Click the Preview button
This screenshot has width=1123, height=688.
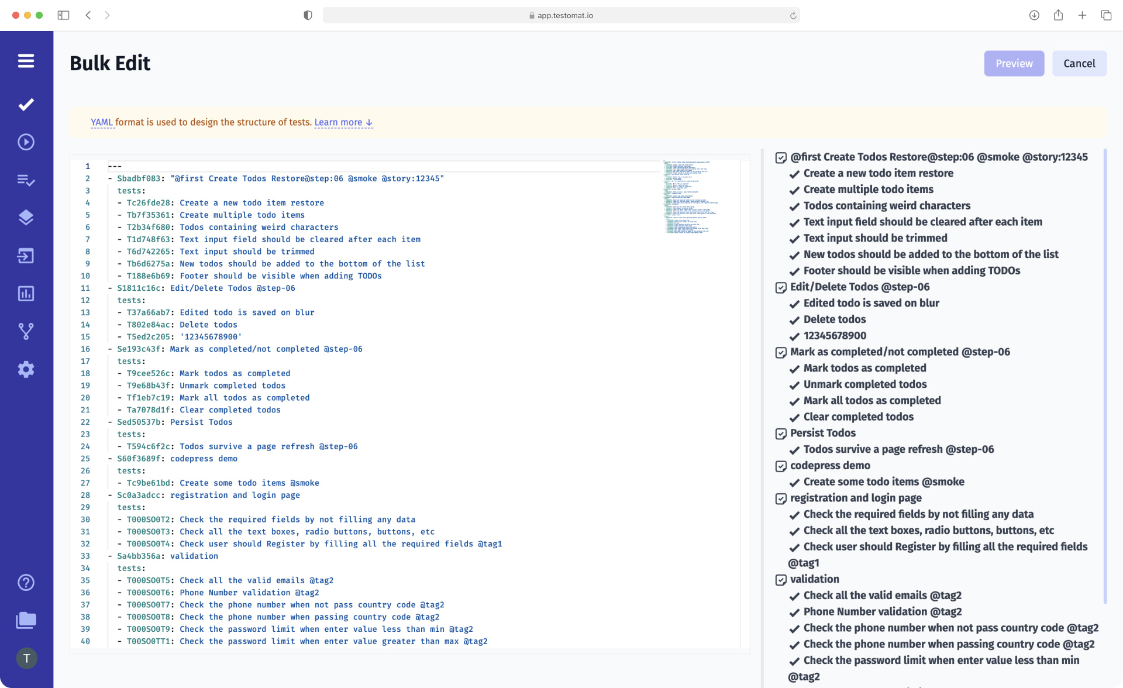point(1014,63)
